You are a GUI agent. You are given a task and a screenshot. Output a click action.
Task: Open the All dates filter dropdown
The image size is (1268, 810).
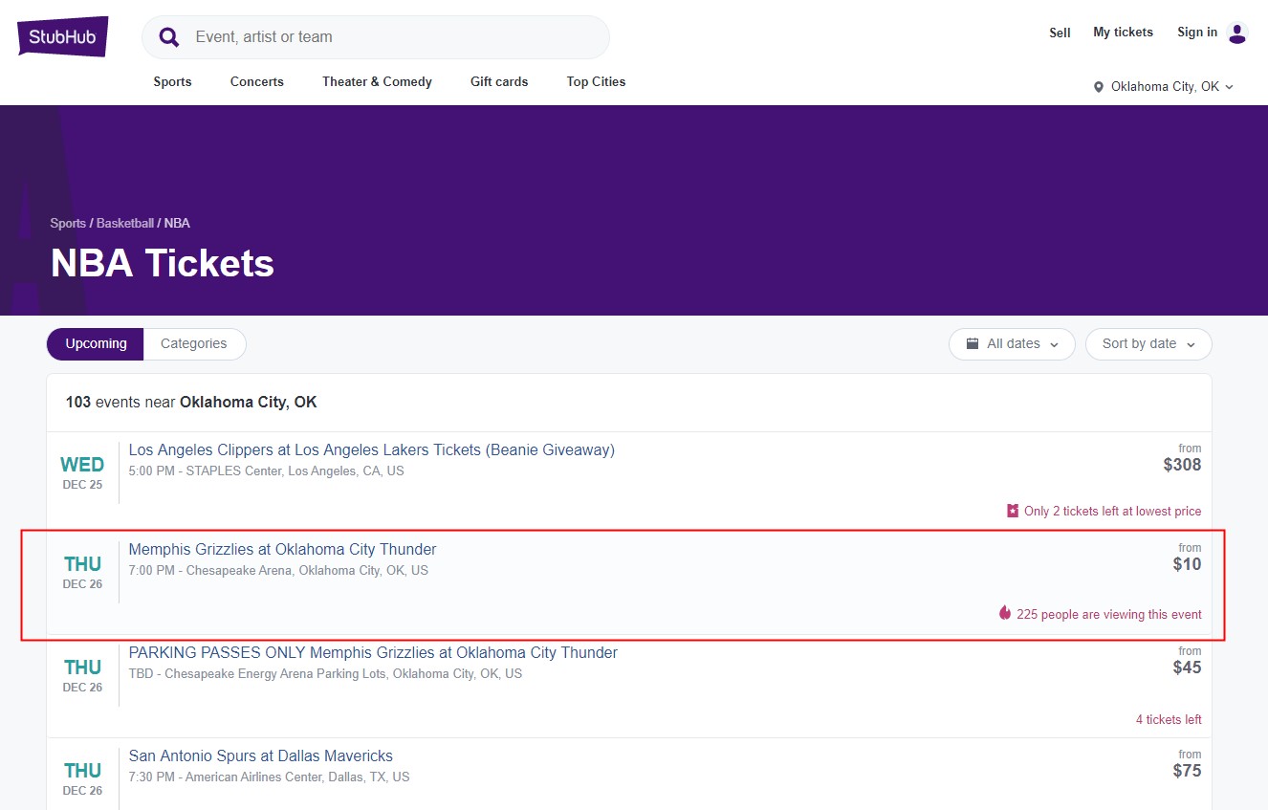click(x=1012, y=344)
